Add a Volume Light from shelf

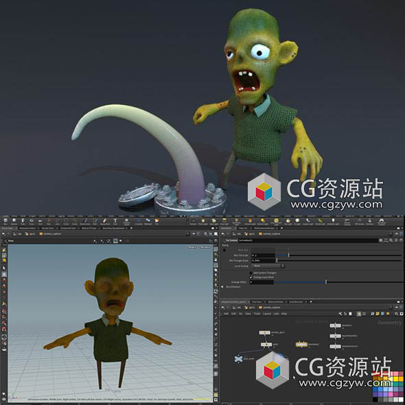[250, 222]
